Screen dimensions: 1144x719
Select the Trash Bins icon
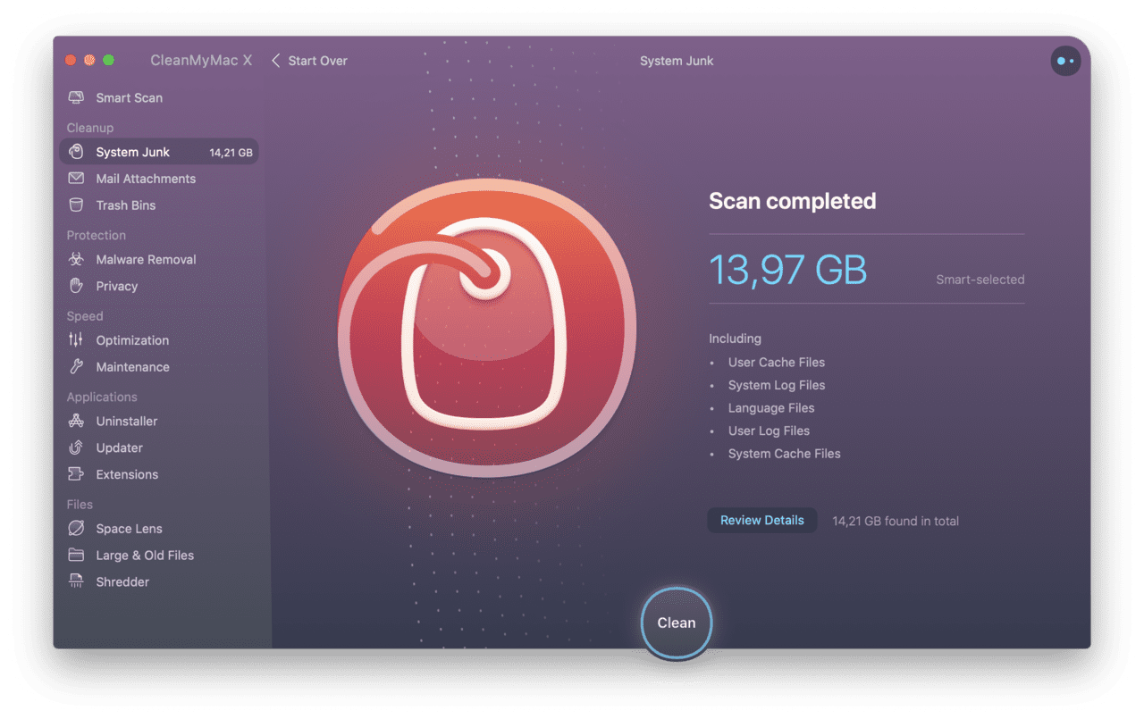(x=76, y=205)
